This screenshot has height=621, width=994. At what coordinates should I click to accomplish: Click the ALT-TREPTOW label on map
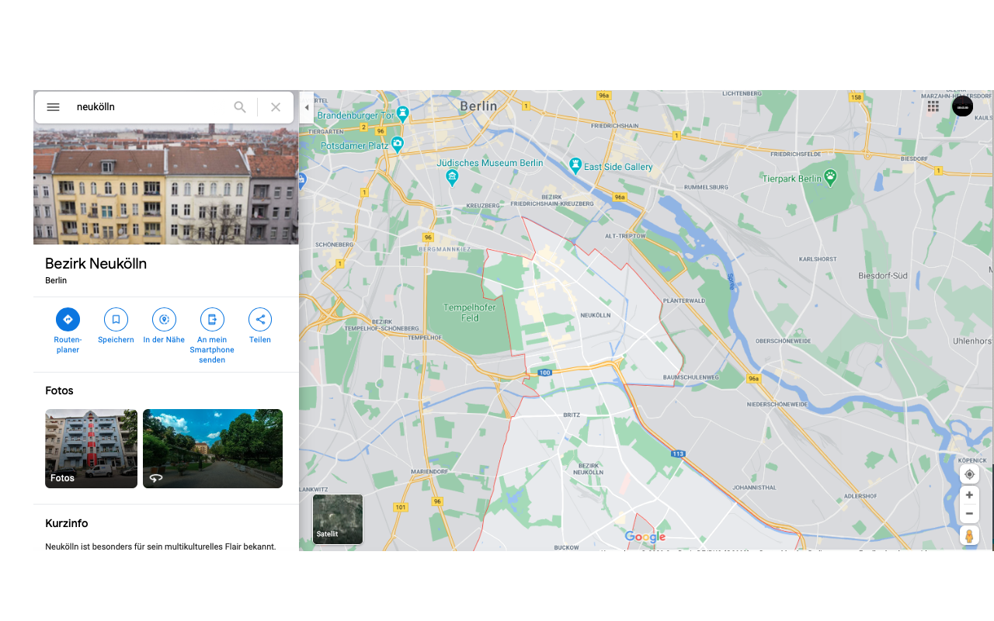(x=624, y=235)
